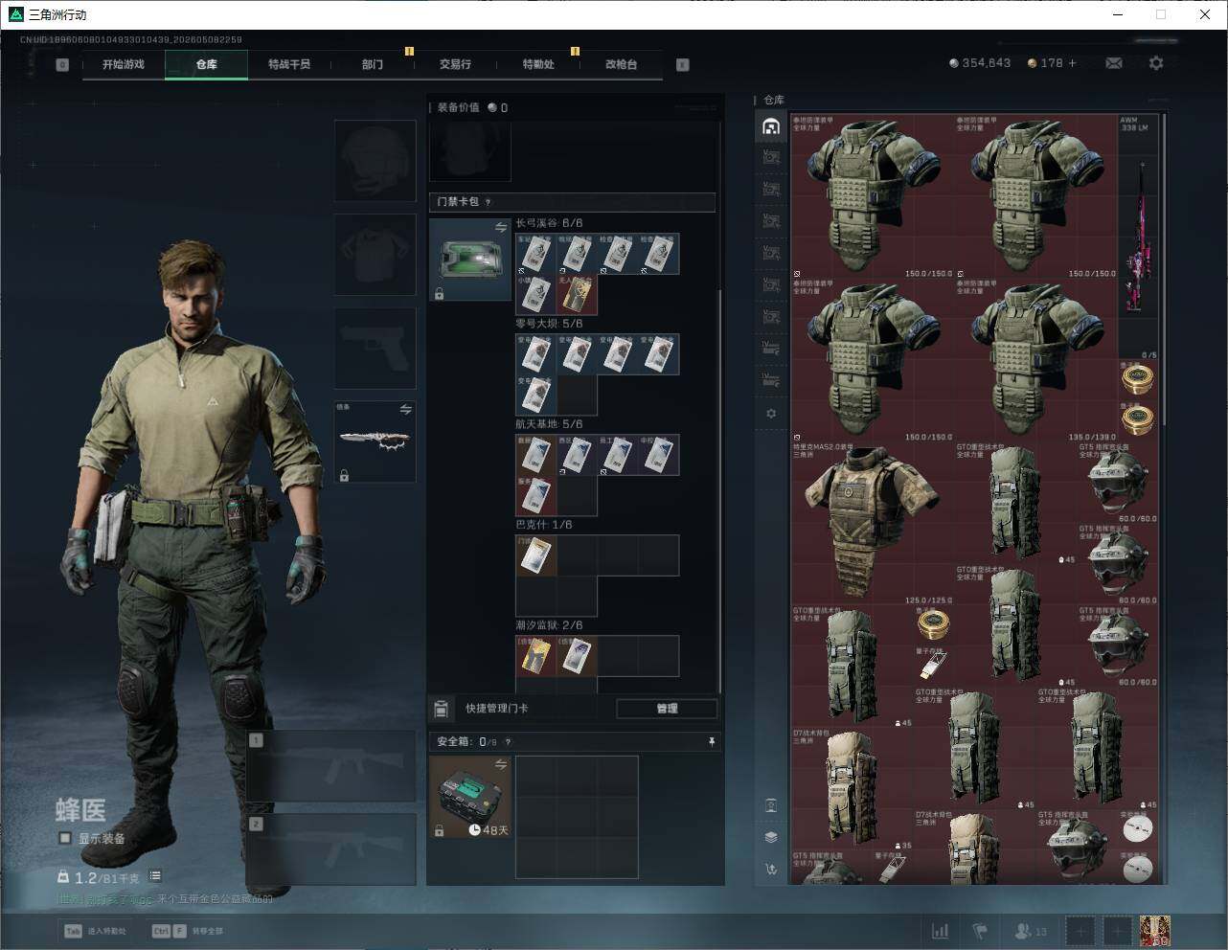1228x950 pixels.
Task: Click the help question mark beside 门禁卡包
Action: coord(489,202)
